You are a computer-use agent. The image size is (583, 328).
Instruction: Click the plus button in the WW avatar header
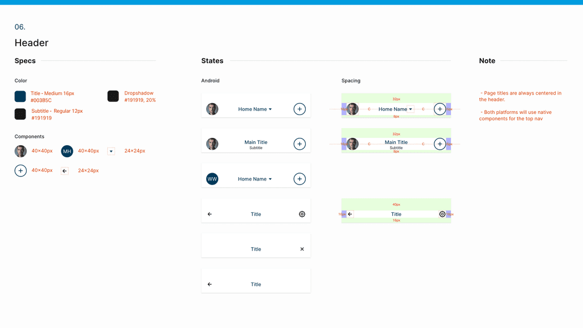(x=299, y=179)
